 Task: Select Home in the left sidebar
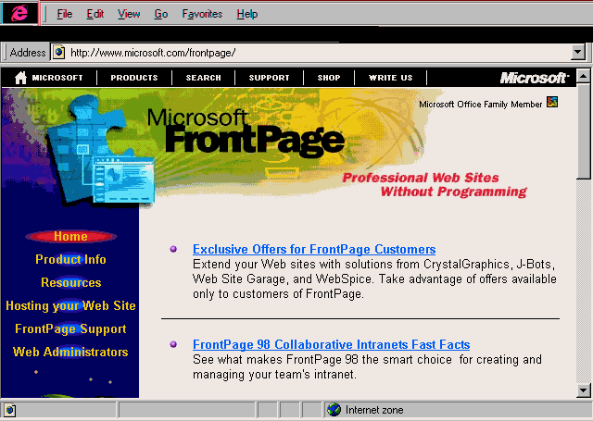pos(70,236)
